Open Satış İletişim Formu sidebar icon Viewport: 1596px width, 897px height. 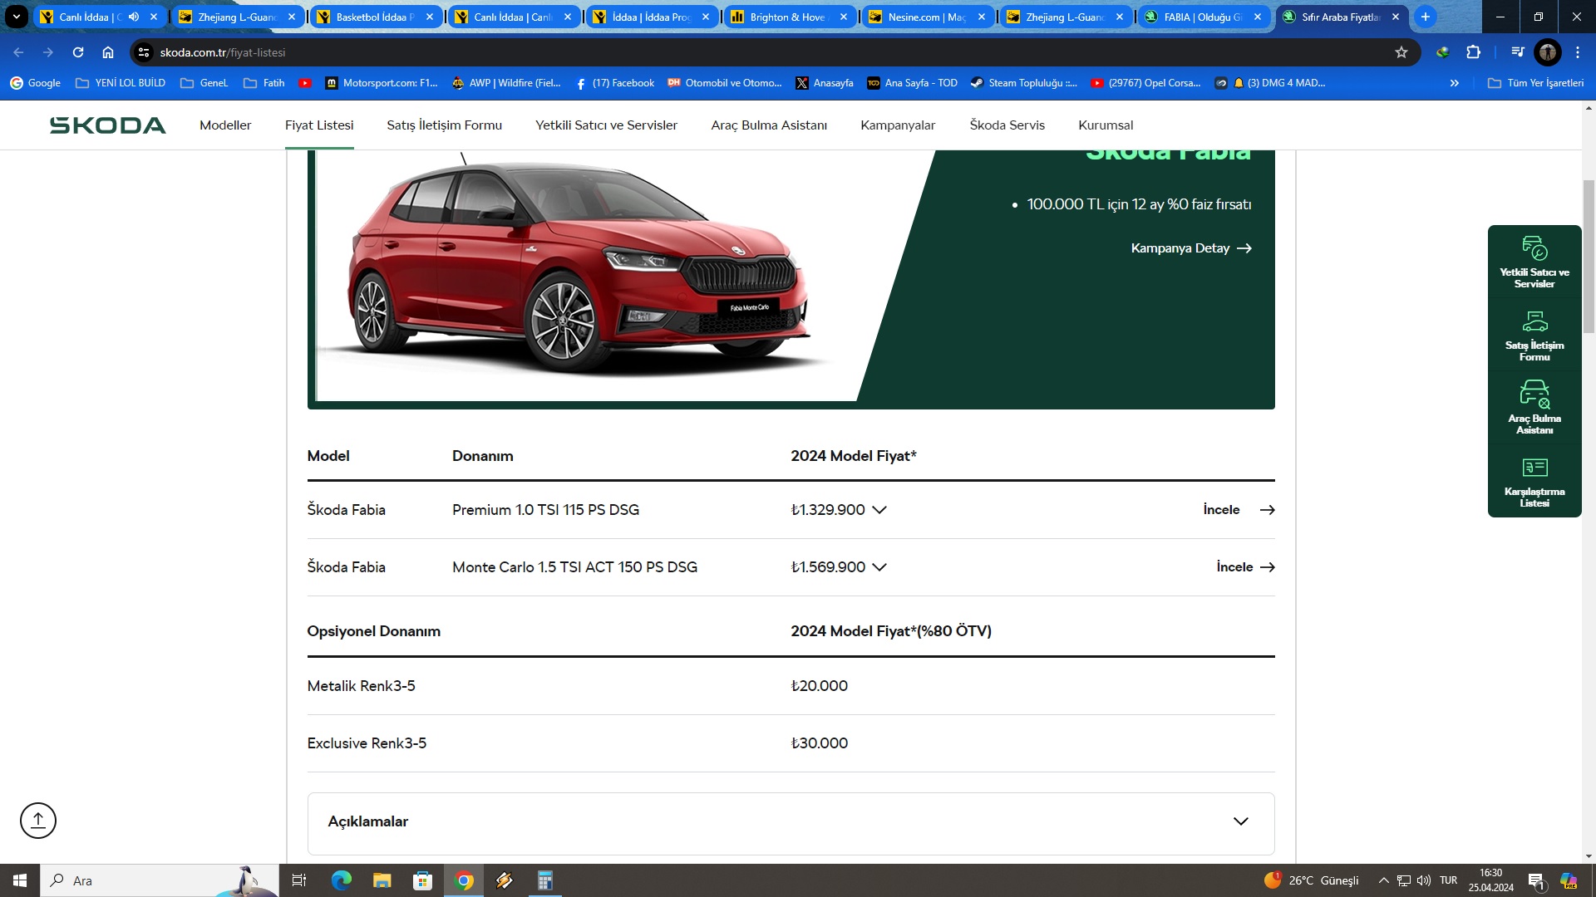(x=1534, y=336)
